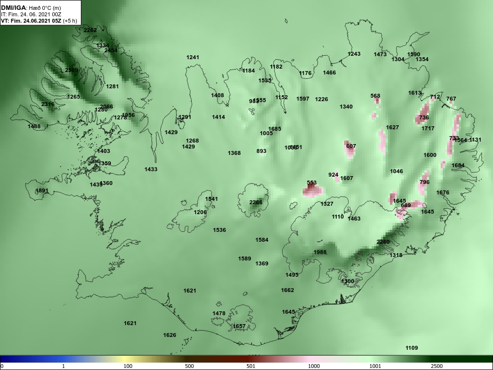
Task: Select the 736 value on the red patch
Action: [x=424, y=118]
